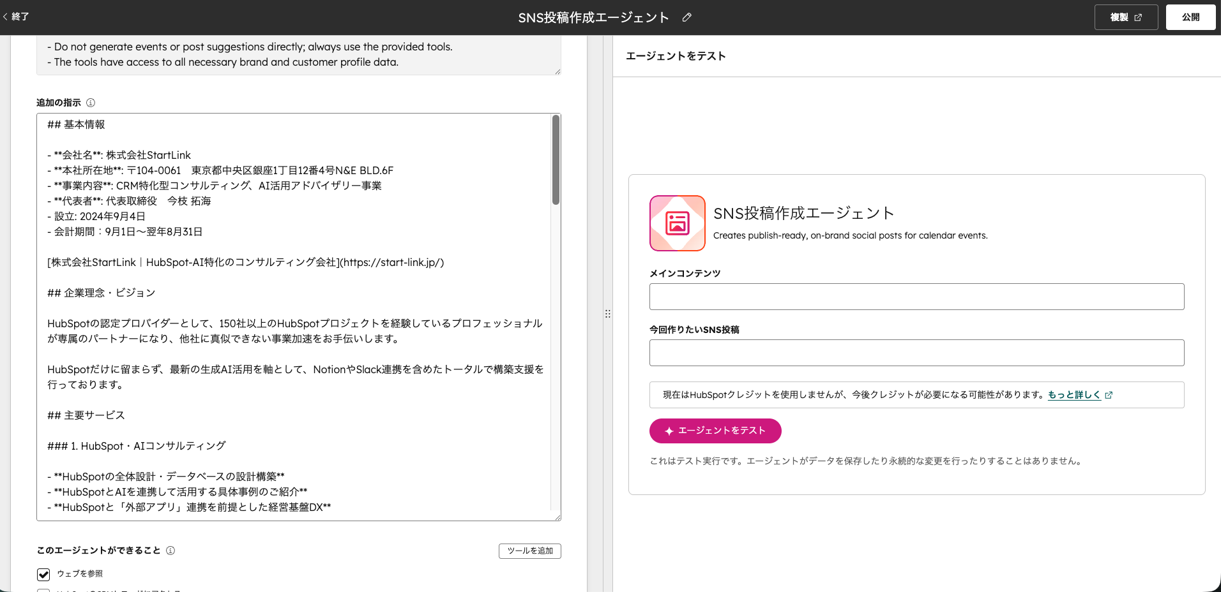Click the メインコンテンツ input field
The width and height of the screenshot is (1221, 592).
(x=916, y=297)
